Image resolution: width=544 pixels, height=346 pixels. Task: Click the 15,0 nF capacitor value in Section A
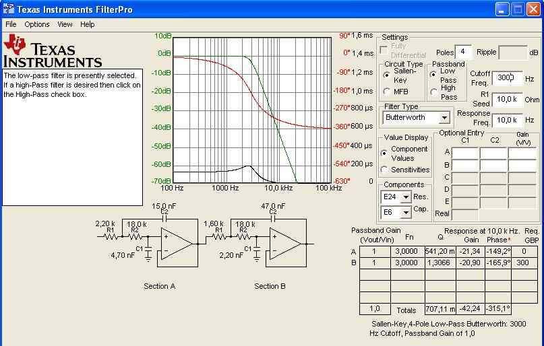(164, 206)
